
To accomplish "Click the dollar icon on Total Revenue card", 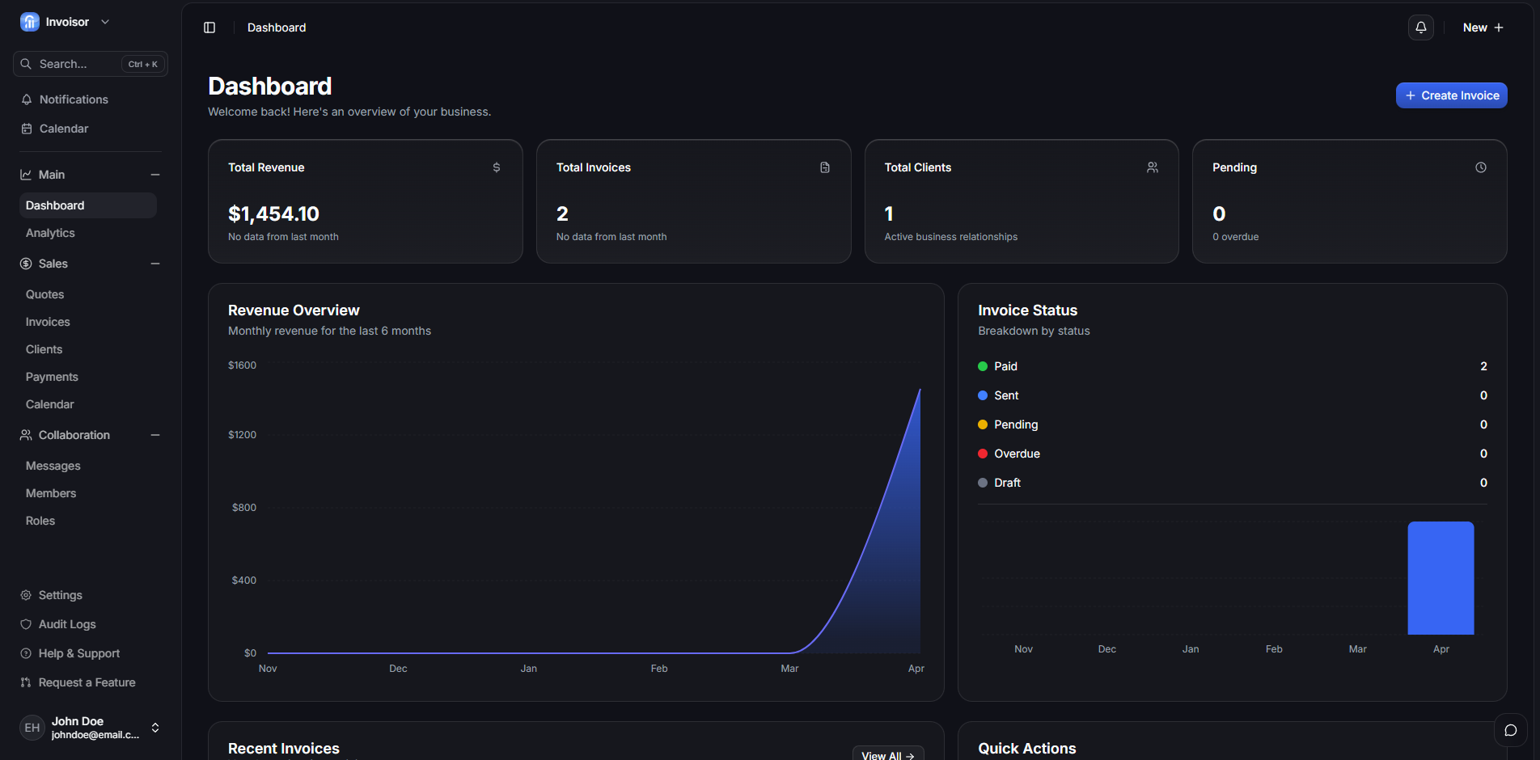I will pyautogui.click(x=497, y=167).
